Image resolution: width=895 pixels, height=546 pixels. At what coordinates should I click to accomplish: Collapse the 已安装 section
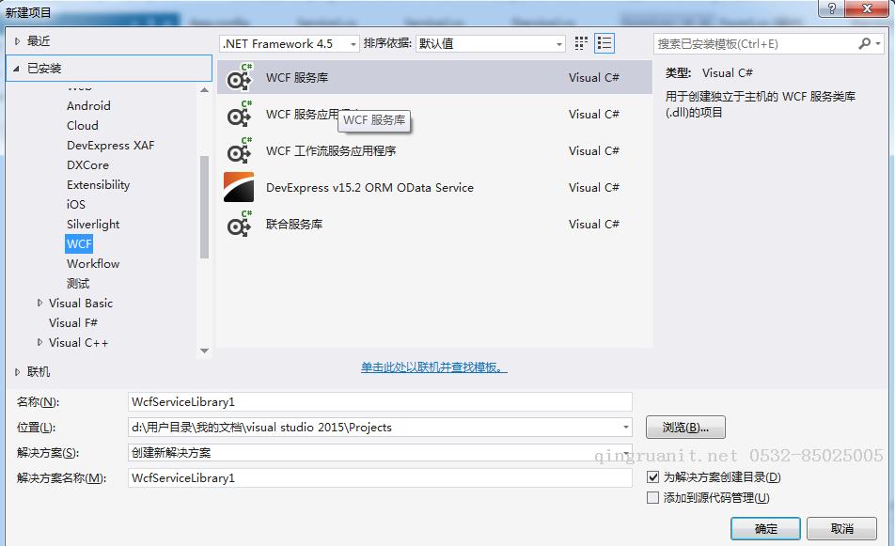point(17,69)
